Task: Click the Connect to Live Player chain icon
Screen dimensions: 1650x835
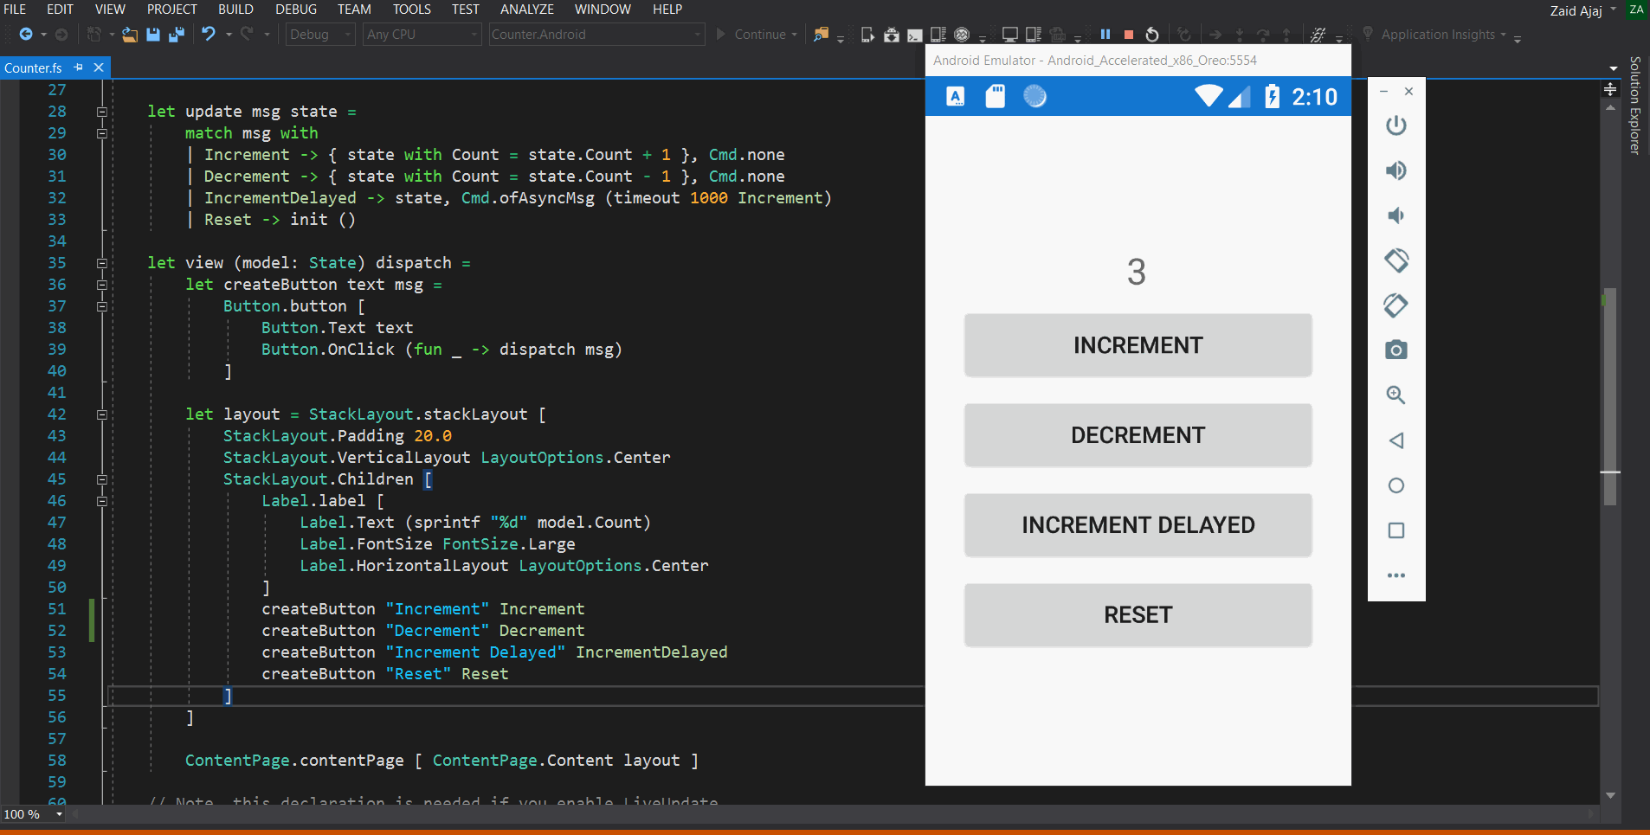Action: (x=1318, y=35)
